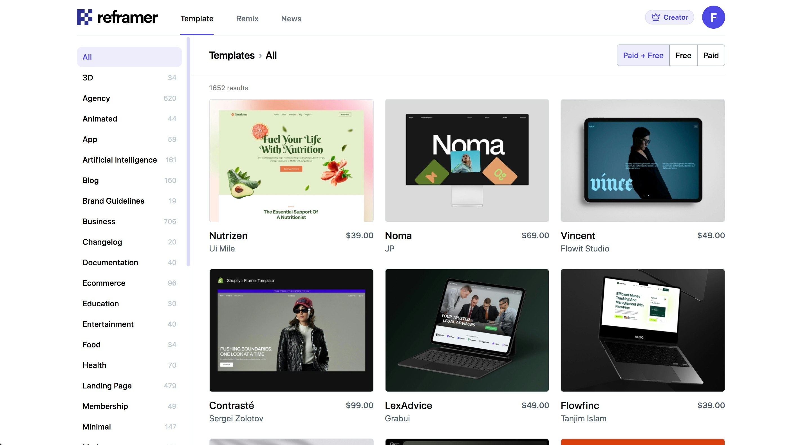
Task: Select the Documentation category
Action: (x=129, y=262)
